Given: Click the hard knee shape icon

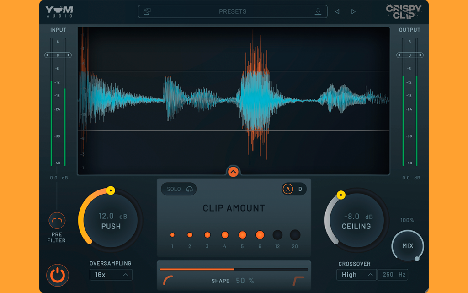Looking at the screenshot, I should pyautogui.click(x=298, y=281).
